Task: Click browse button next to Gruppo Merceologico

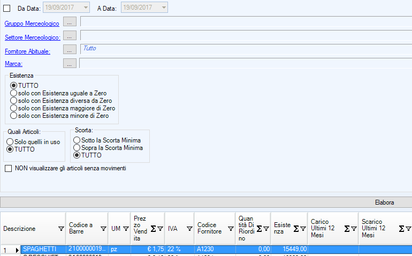Action: coord(70,22)
